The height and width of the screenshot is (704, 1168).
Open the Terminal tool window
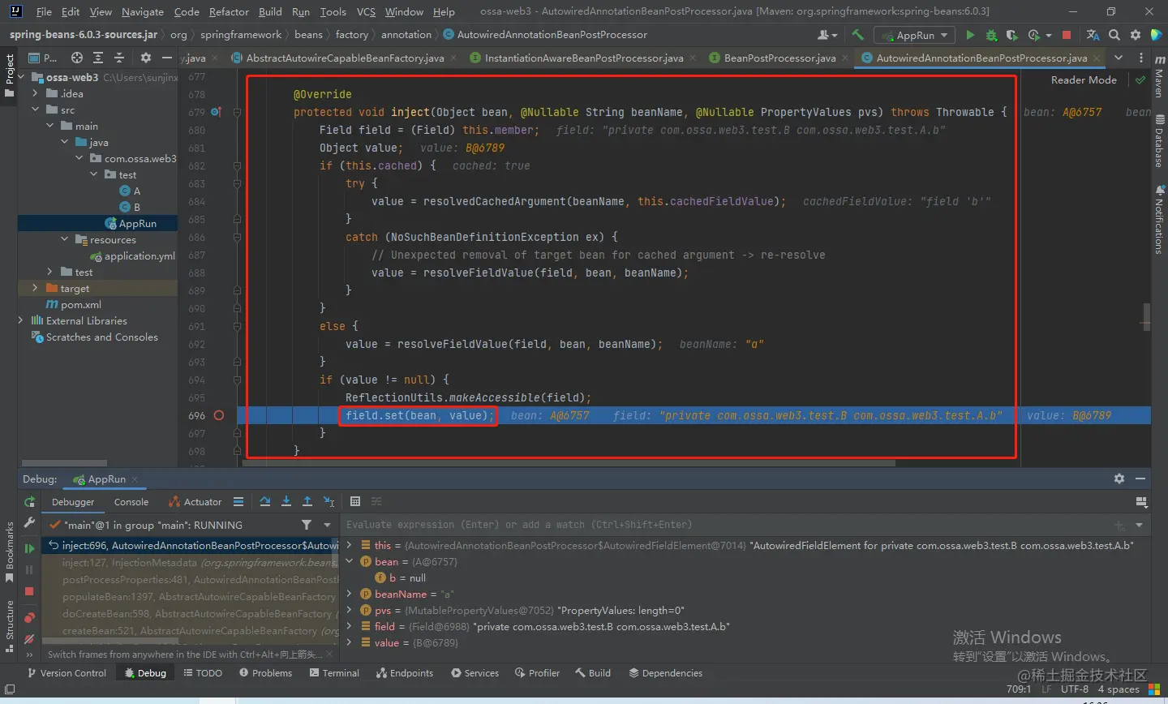tap(334, 673)
